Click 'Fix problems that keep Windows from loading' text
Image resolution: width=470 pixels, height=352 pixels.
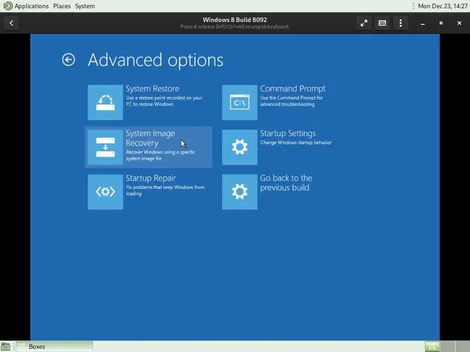[x=165, y=190]
